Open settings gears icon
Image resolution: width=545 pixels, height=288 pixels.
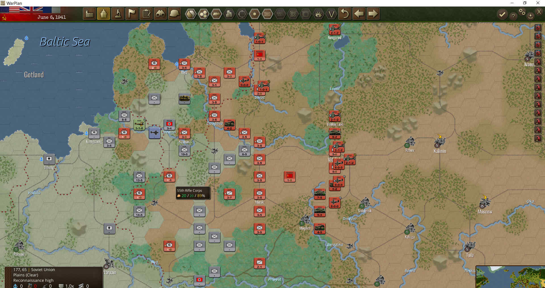click(522, 12)
